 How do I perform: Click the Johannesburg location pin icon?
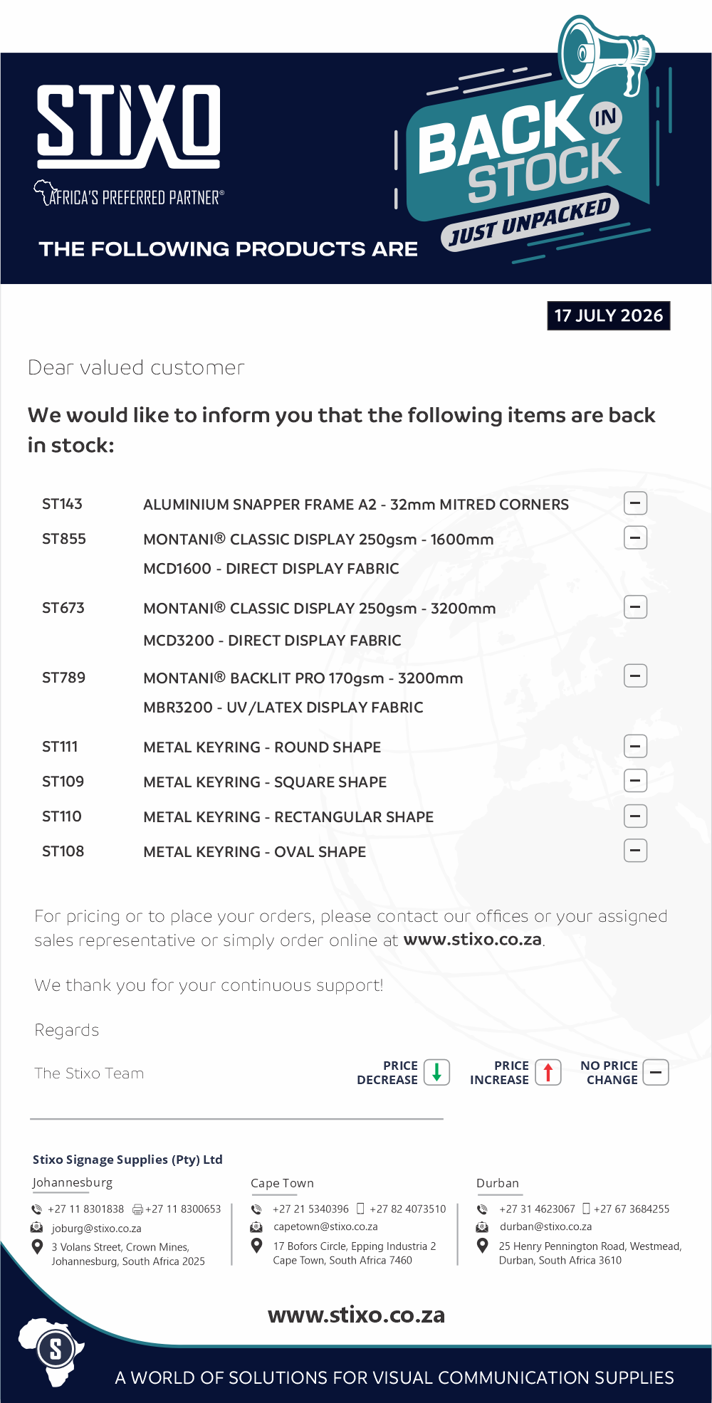pyautogui.click(x=38, y=1246)
